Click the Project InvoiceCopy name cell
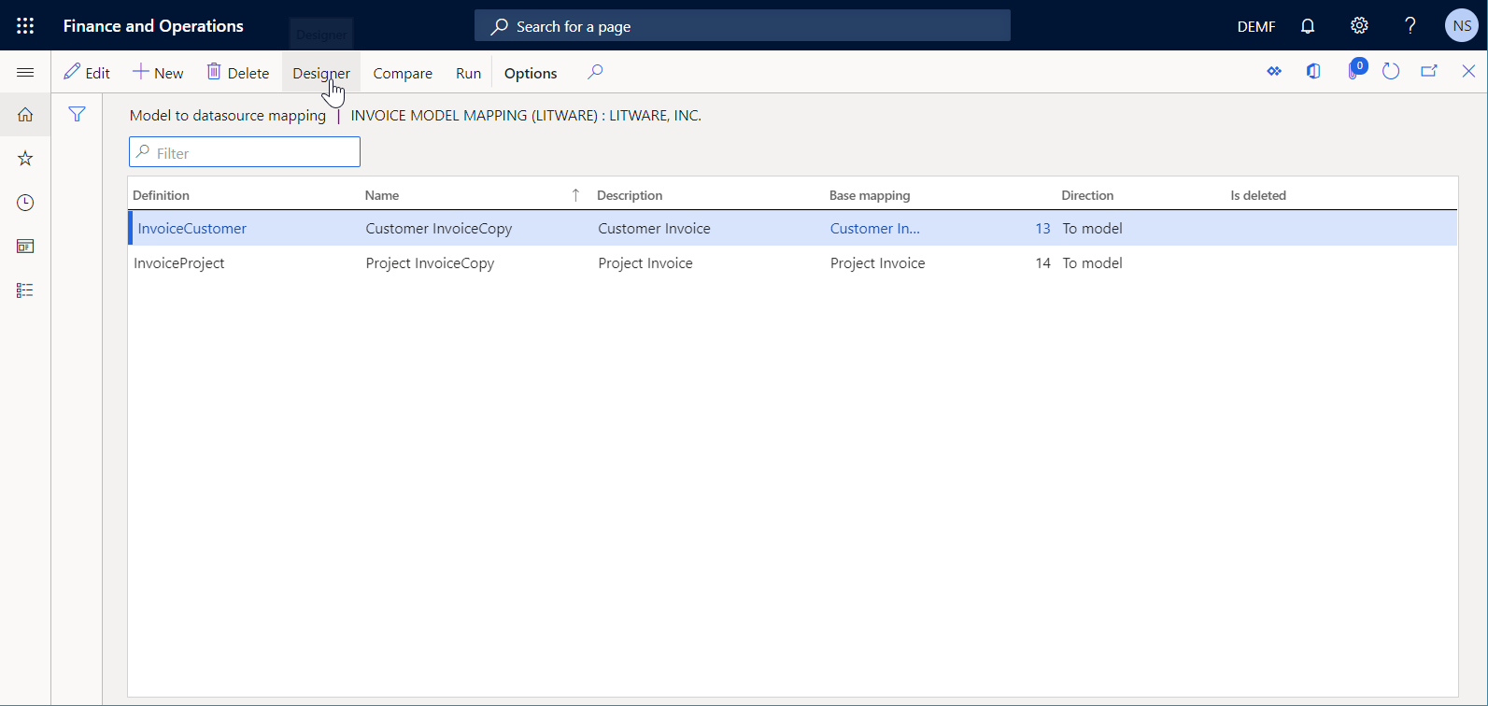 (431, 263)
